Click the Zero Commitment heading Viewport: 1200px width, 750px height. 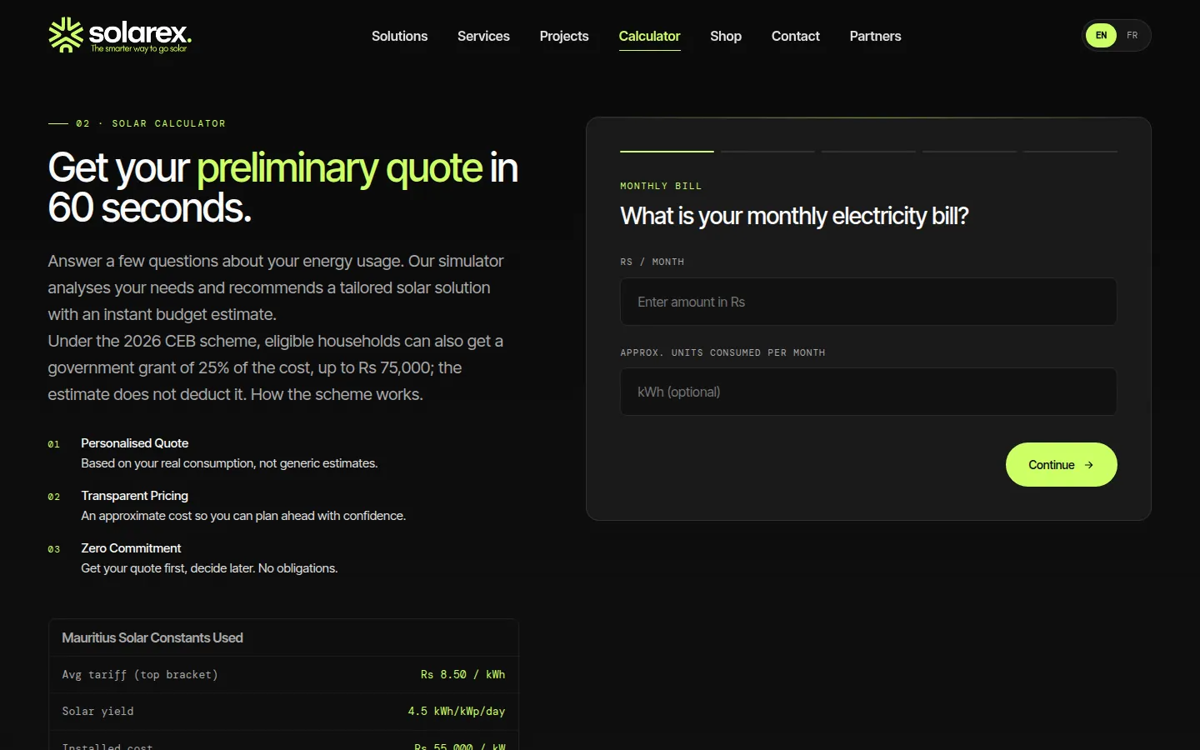point(131,548)
